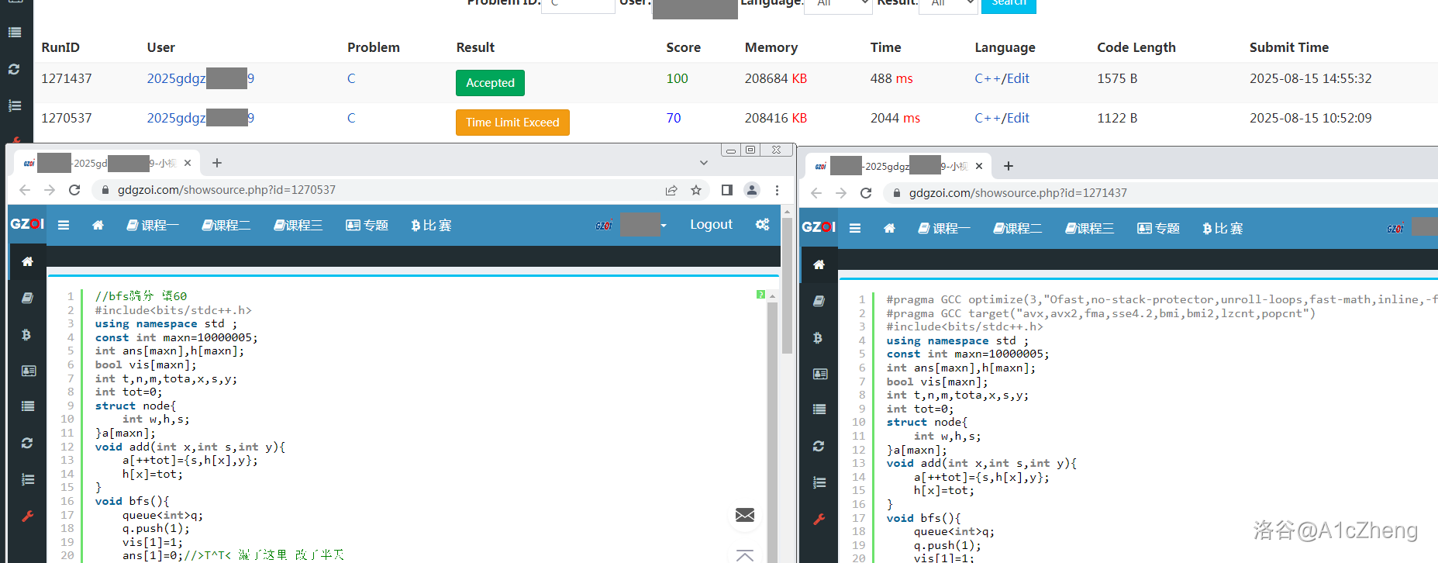
Task: Click the home icon in right window navbar
Action: 889,228
